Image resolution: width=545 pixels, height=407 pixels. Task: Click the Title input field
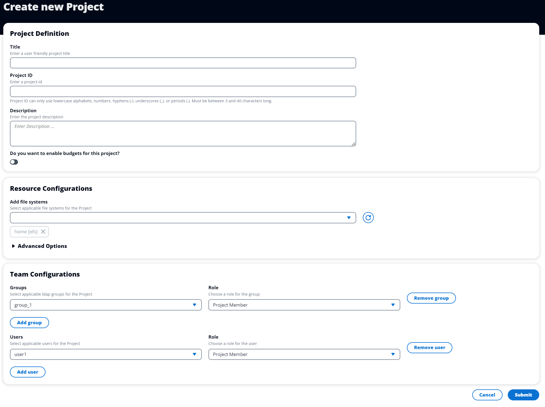point(183,62)
